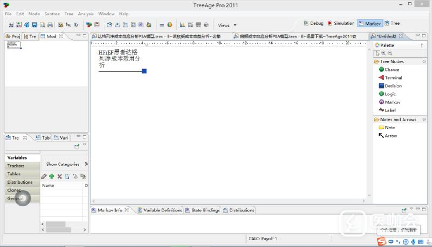Toggle the Debug perspective button
432x247 pixels.
313,23
